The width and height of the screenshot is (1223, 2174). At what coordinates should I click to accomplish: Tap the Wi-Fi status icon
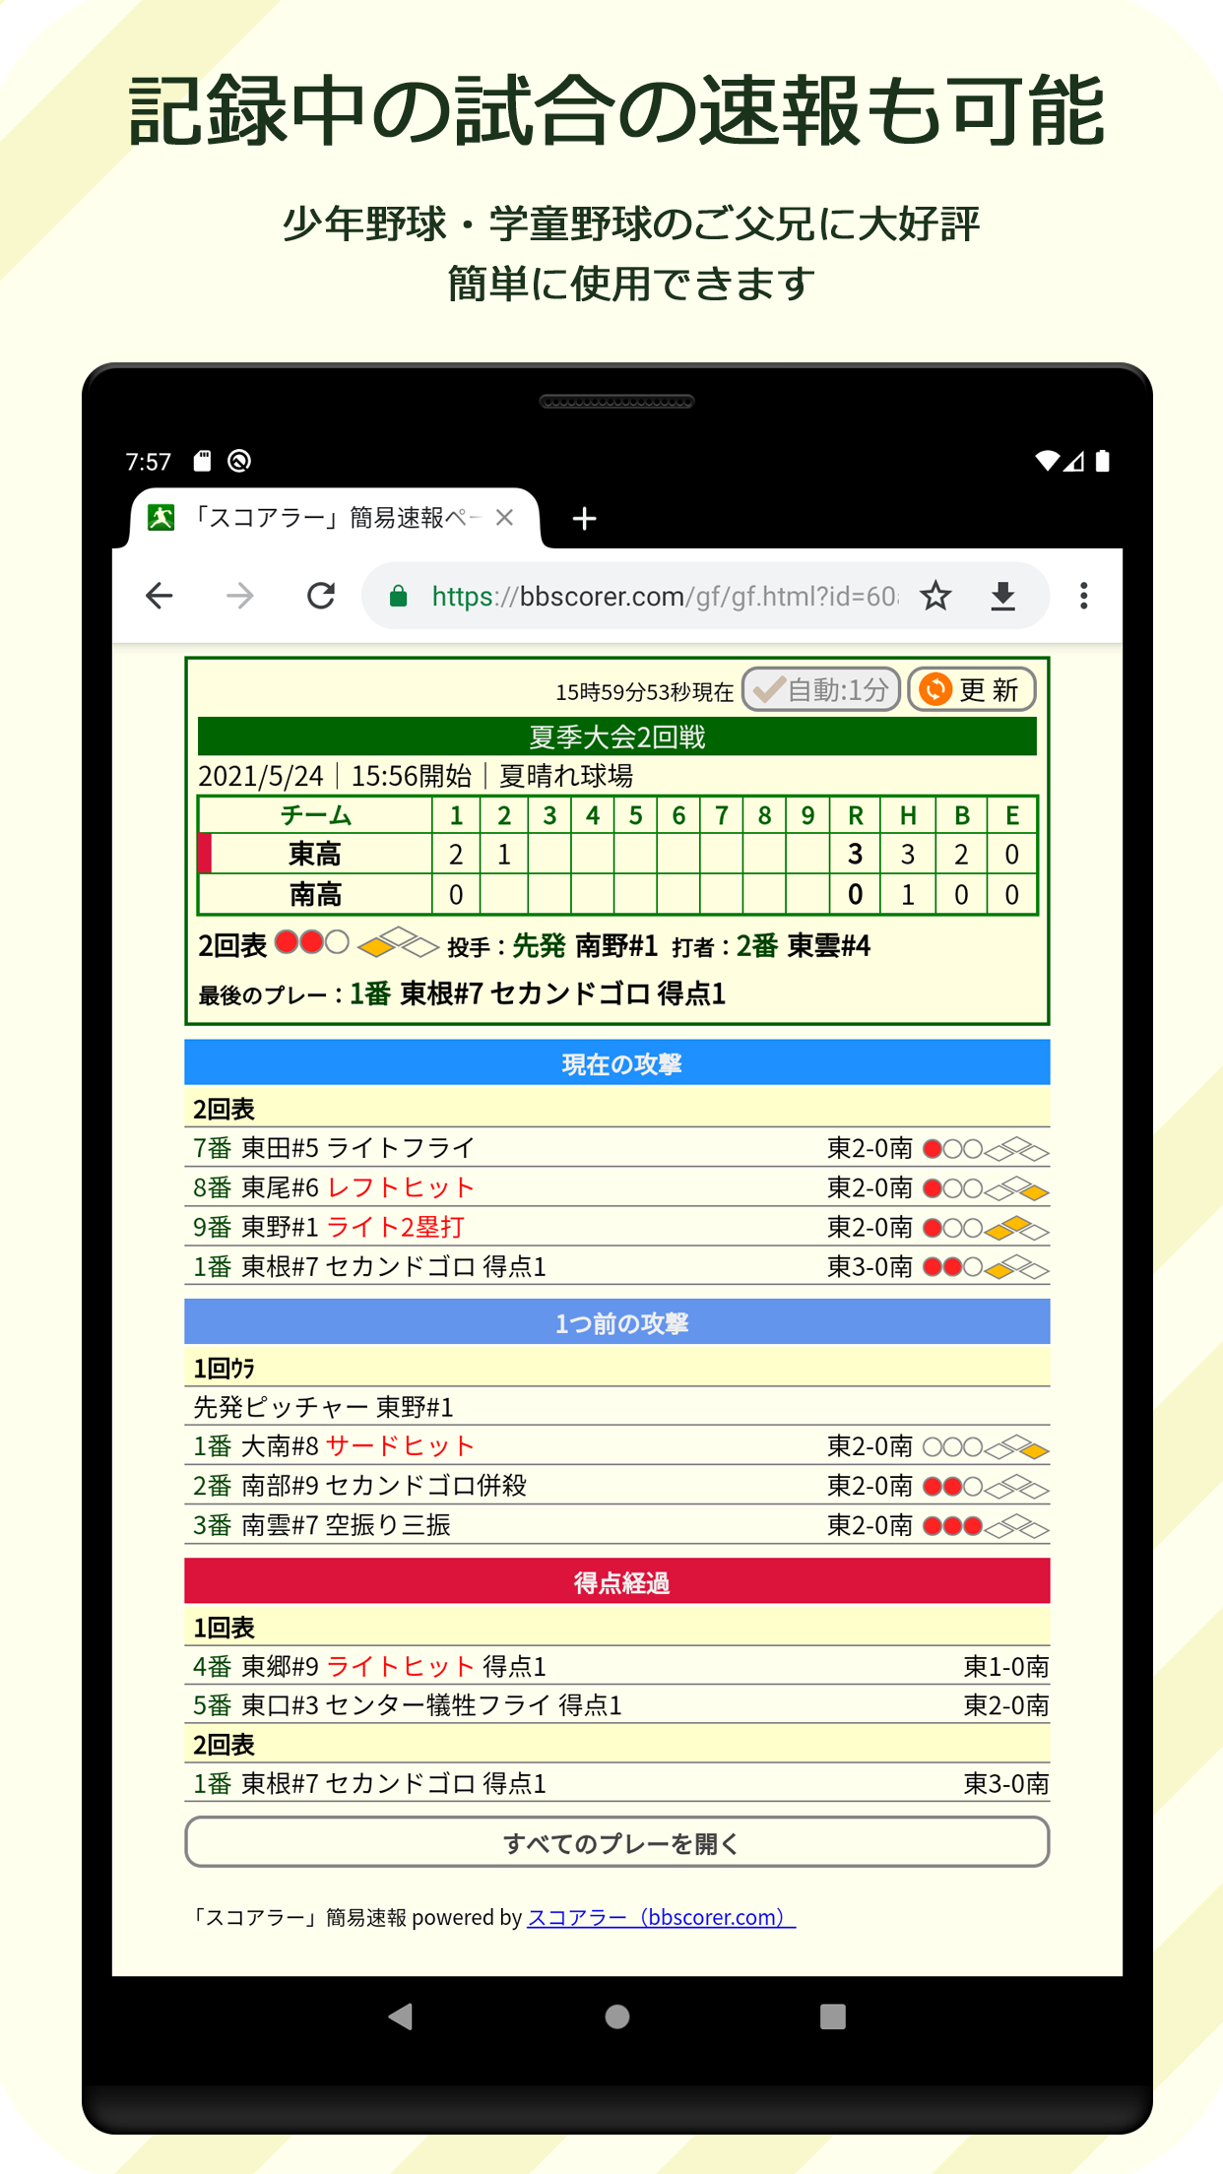pos(1047,461)
